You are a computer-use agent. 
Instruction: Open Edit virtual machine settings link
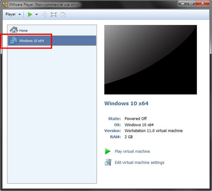[x=139, y=162]
